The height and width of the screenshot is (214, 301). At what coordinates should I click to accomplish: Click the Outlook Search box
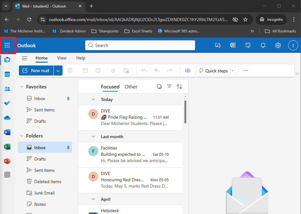click(x=140, y=45)
